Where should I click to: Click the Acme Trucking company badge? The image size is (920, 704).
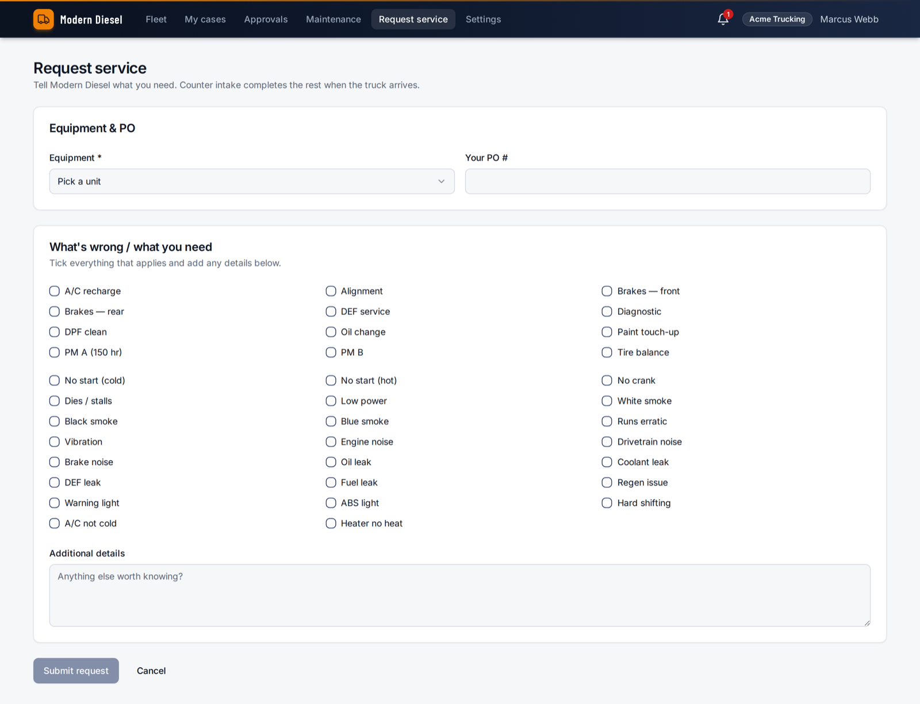pos(777,19)
